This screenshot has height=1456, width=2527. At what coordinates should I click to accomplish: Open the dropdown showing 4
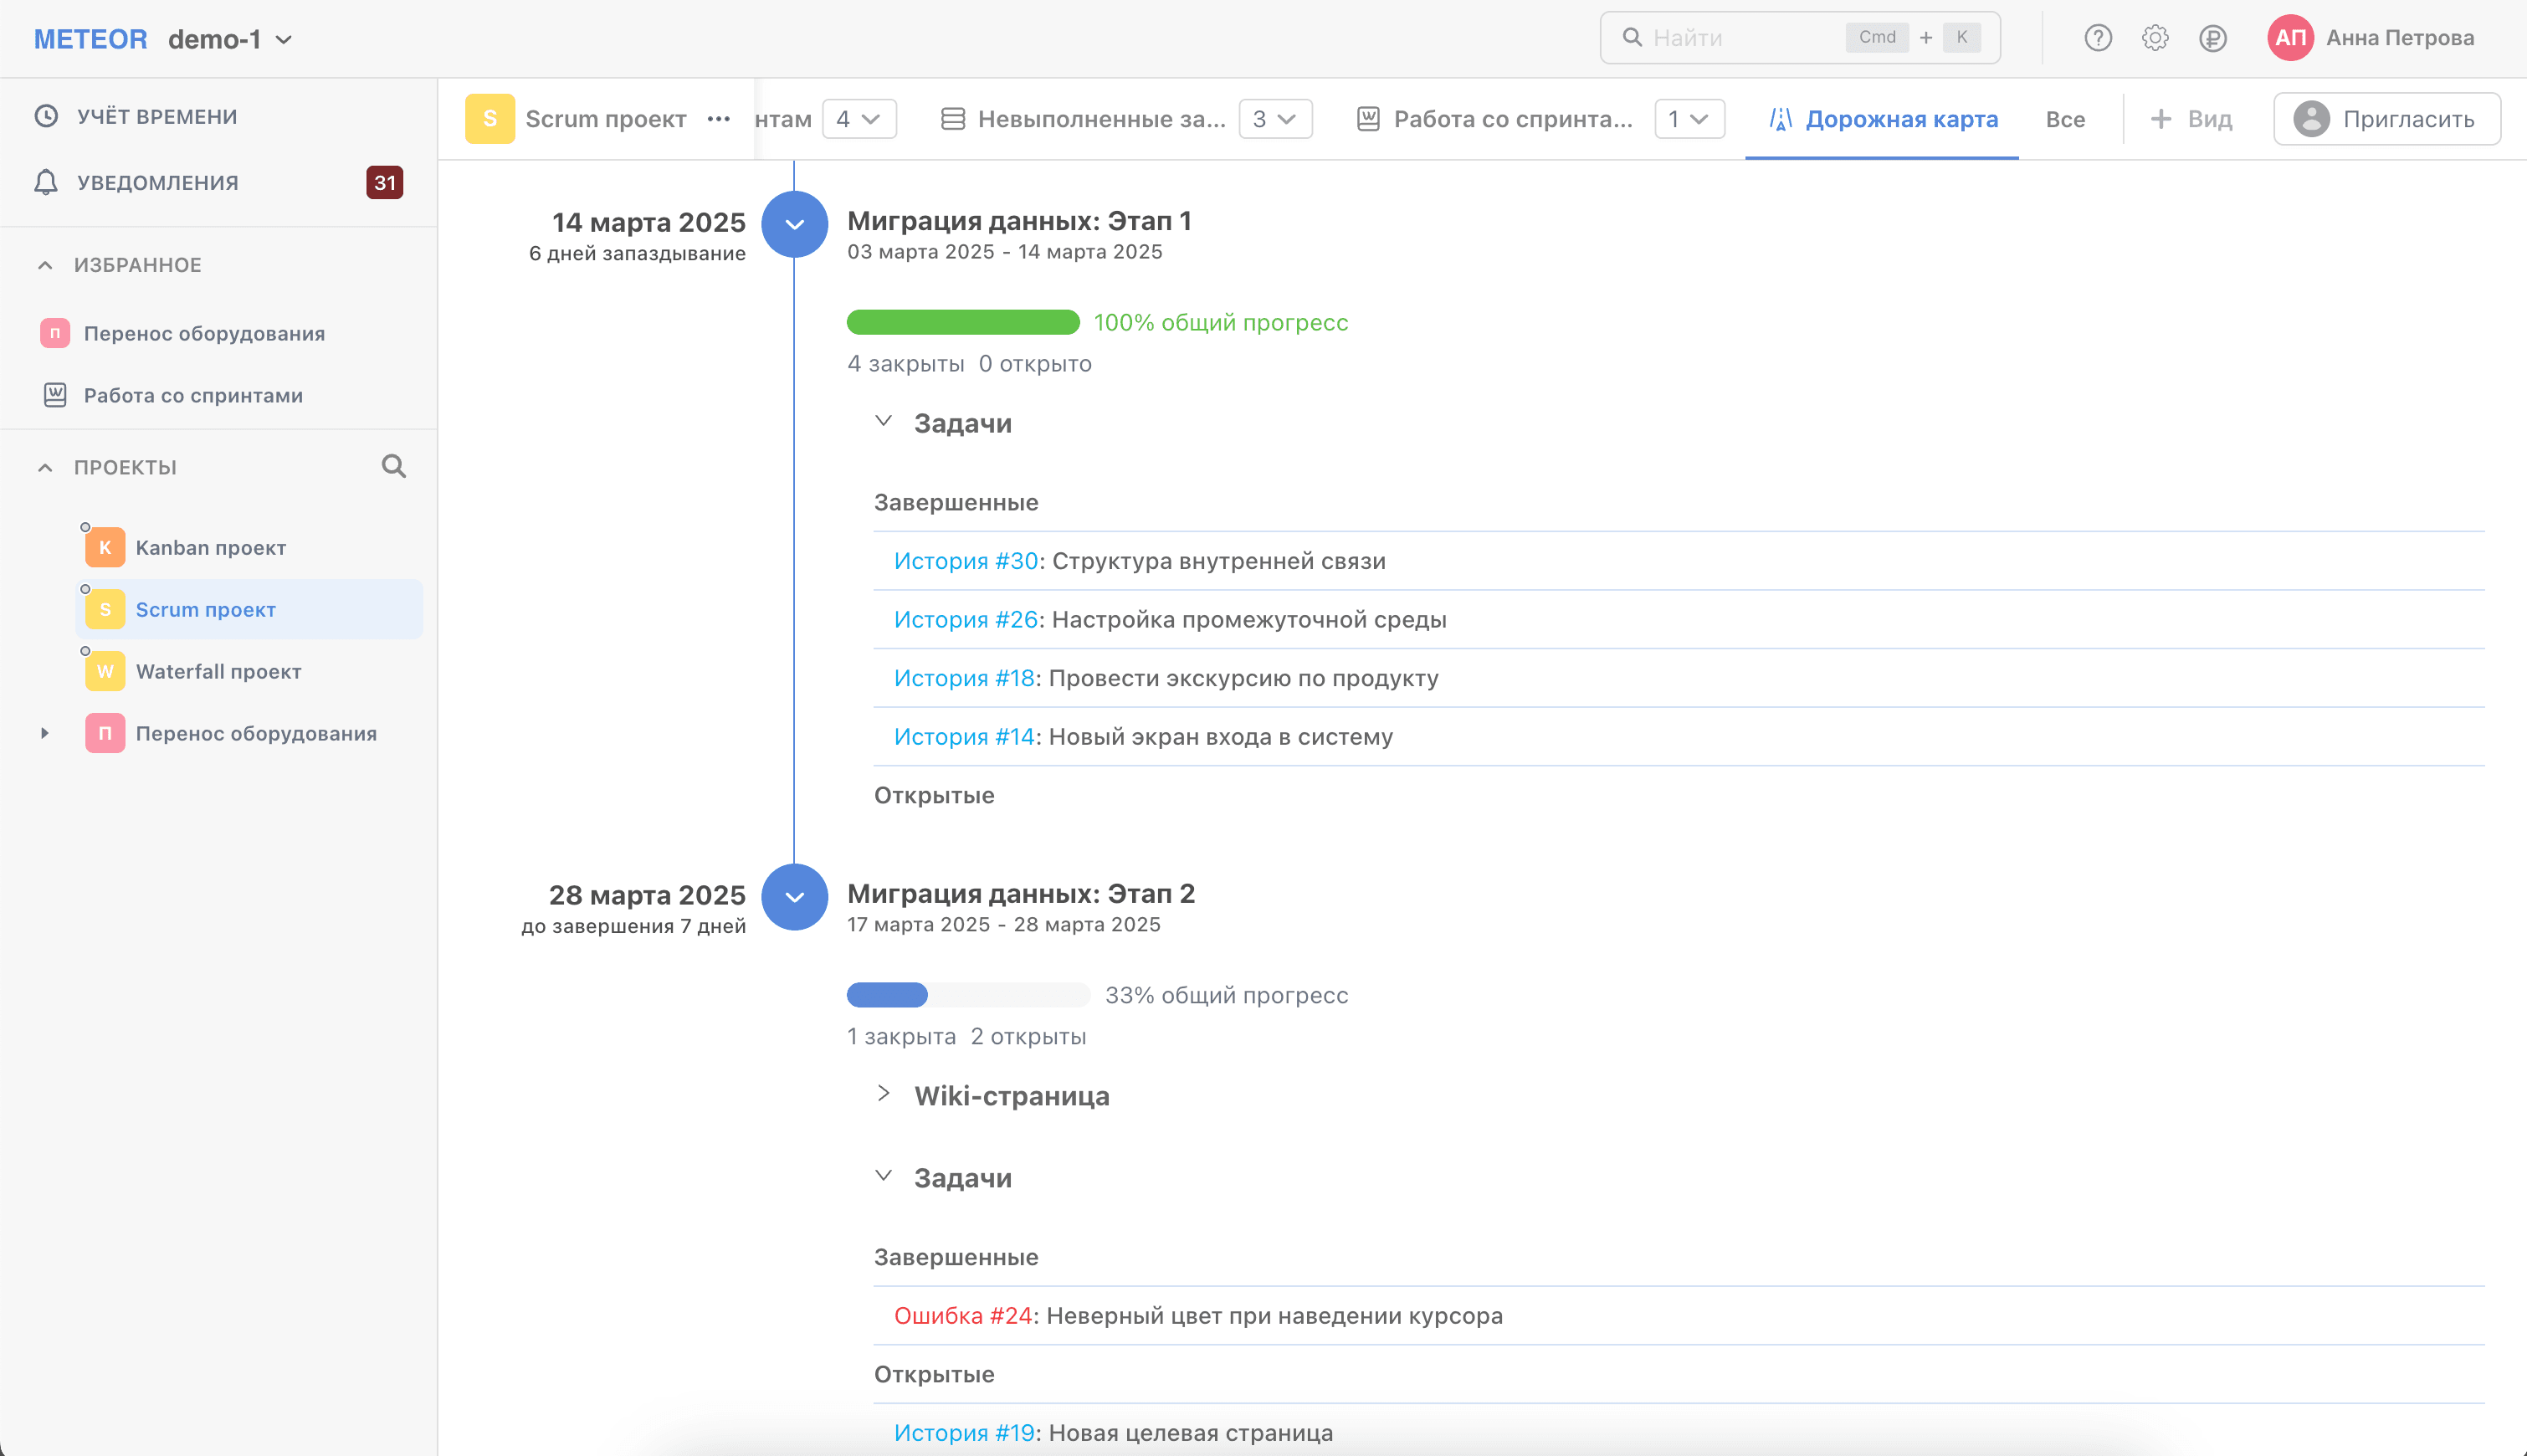pyautogui.click(x=859, y=119)
